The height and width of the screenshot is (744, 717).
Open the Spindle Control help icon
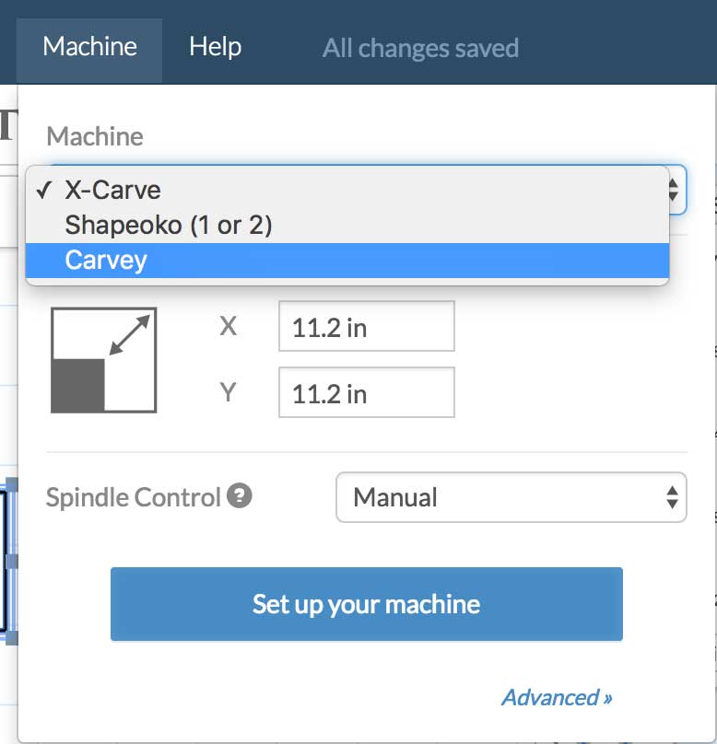pos(240,495)
